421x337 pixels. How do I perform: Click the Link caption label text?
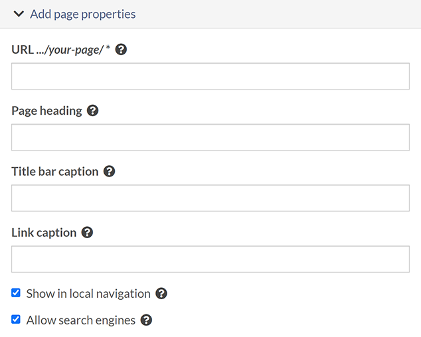[44, 233]
